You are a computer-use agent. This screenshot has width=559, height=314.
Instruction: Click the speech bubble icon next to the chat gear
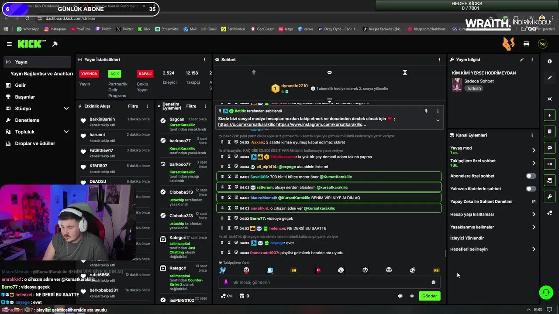tap(400, 296)
